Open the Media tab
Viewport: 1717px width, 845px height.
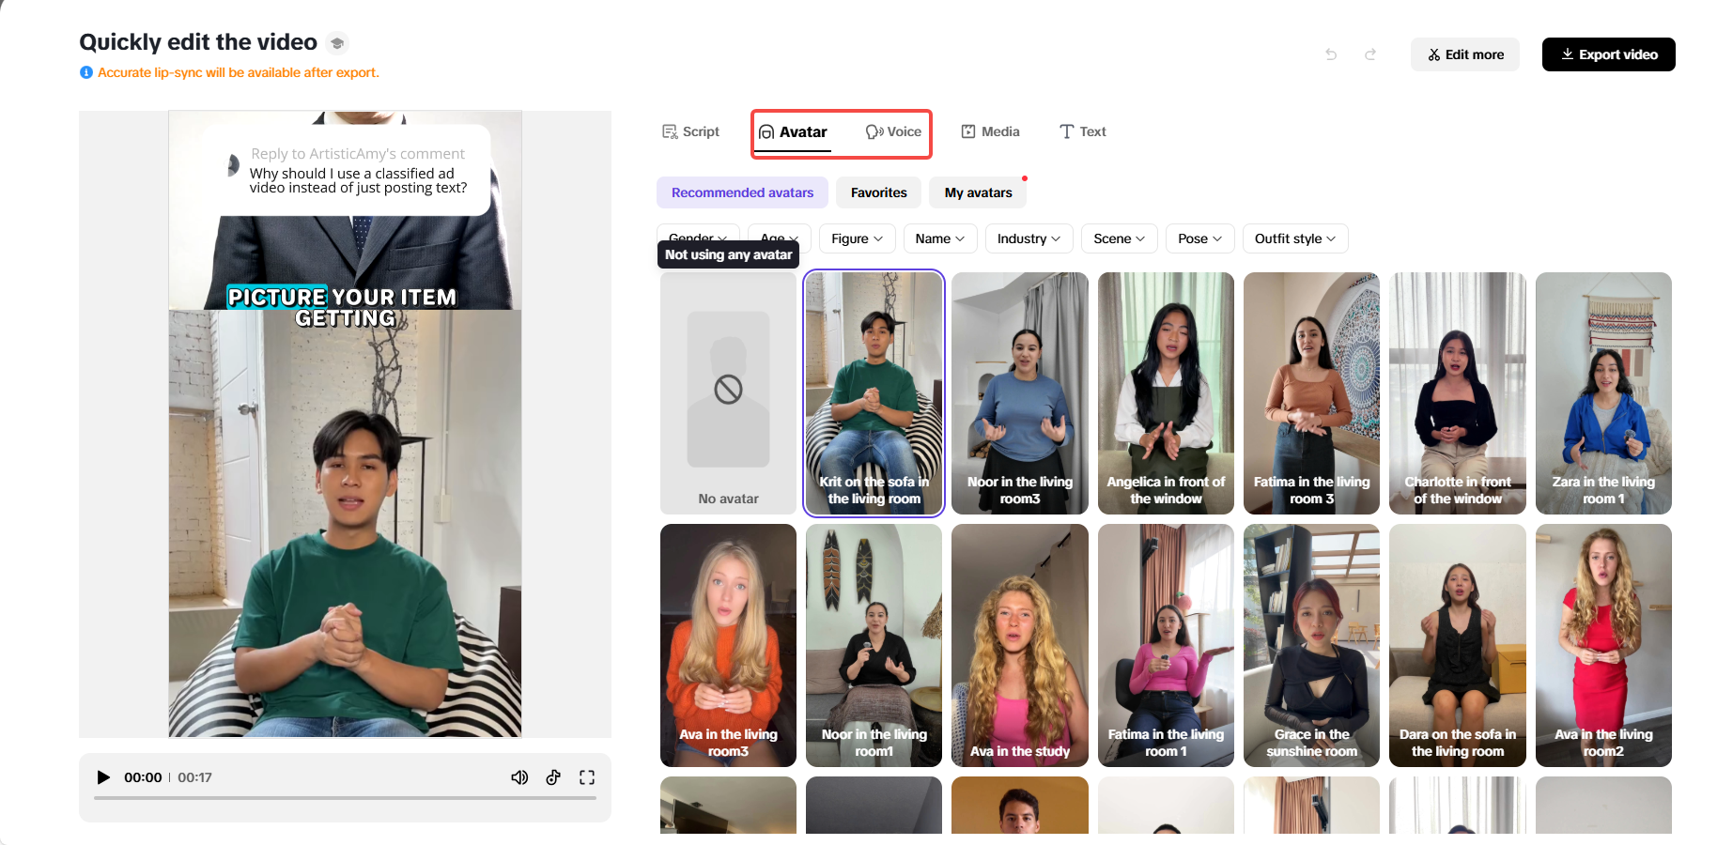[990, 131]
